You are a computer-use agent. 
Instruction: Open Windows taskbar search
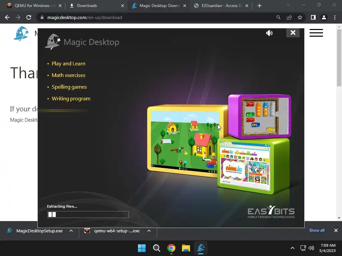[x=156, y=248]
